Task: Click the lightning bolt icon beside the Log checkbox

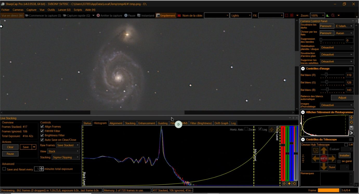Action: (271, 129)
